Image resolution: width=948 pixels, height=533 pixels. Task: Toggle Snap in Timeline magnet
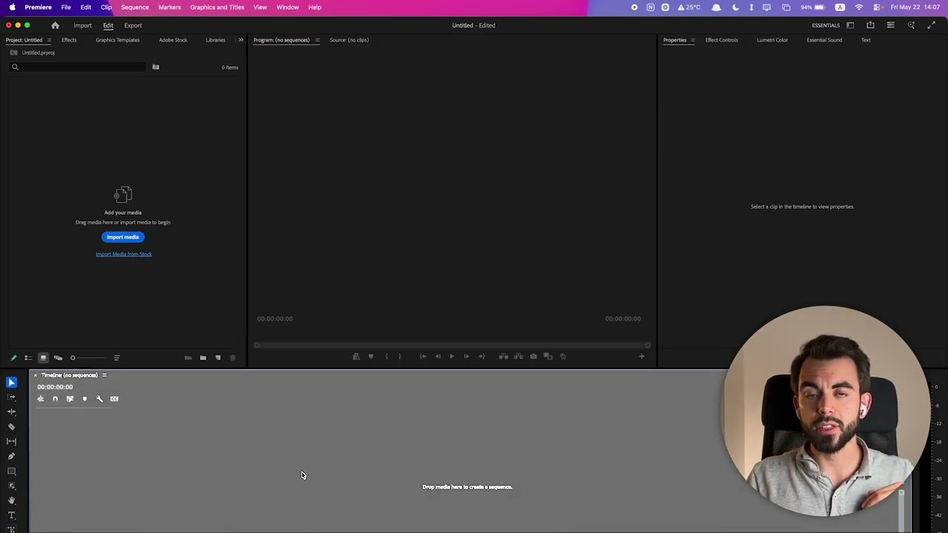(x=55, y=399)
